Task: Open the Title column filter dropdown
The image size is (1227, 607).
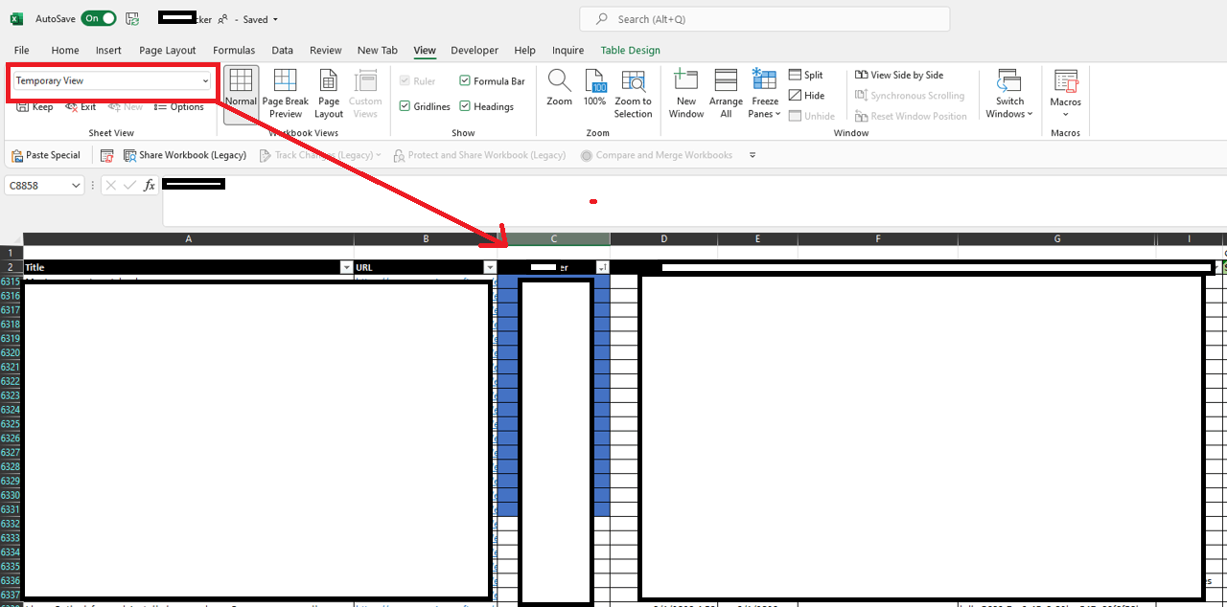Action: click(347, 268)
